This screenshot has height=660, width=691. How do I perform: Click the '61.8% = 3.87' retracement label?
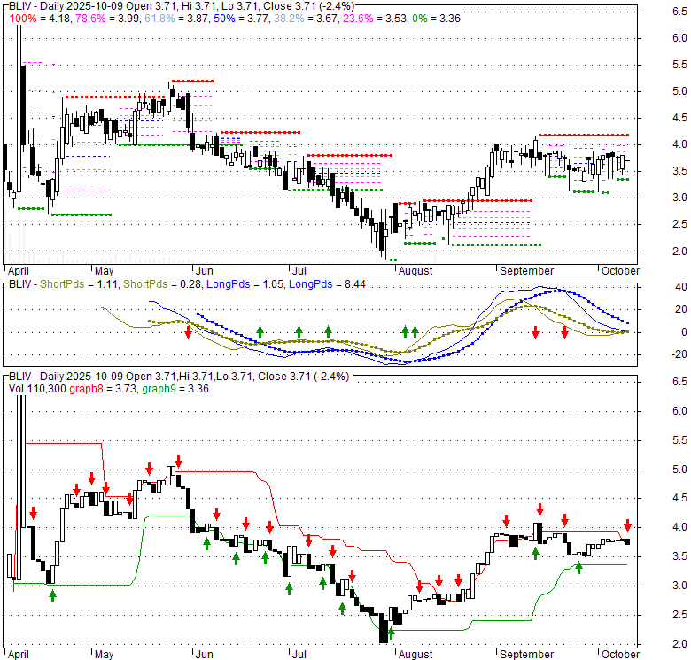[177, 19]
